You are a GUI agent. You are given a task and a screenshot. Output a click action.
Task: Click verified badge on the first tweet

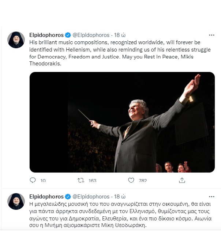coord(68,35)
